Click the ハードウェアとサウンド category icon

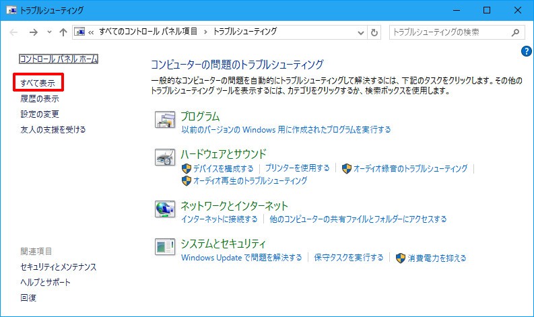pos(165,157)
